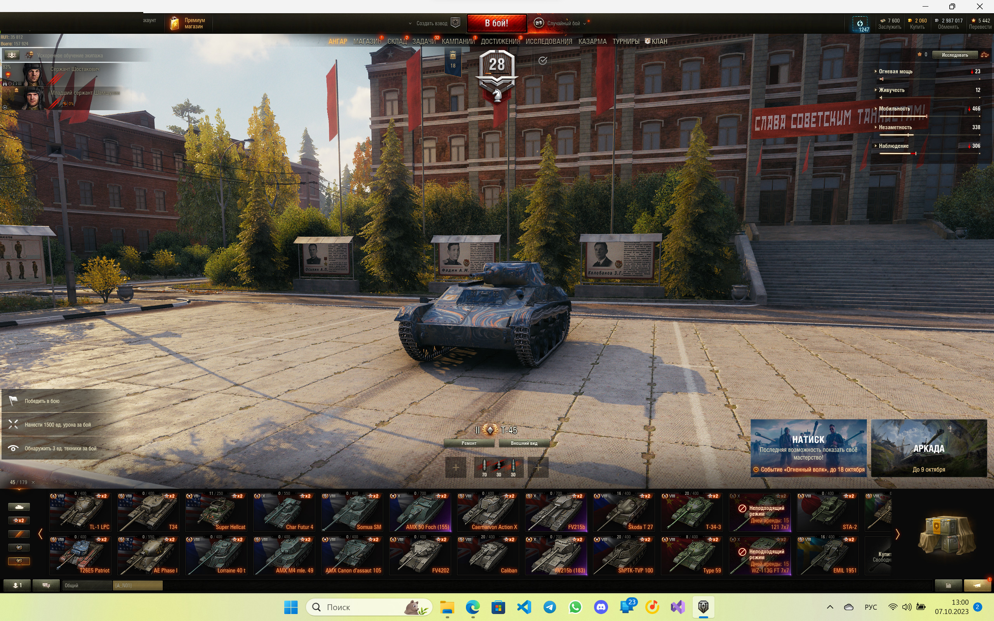This screenshot has width=994, height=621.
Task: Click the add-to-comparison scales icon
Action: 985,55
